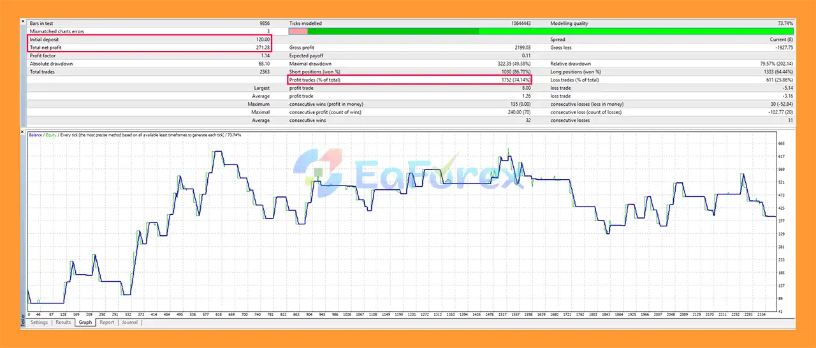
Task: Click the Balance legend label on graph
Action: [37, 135]
